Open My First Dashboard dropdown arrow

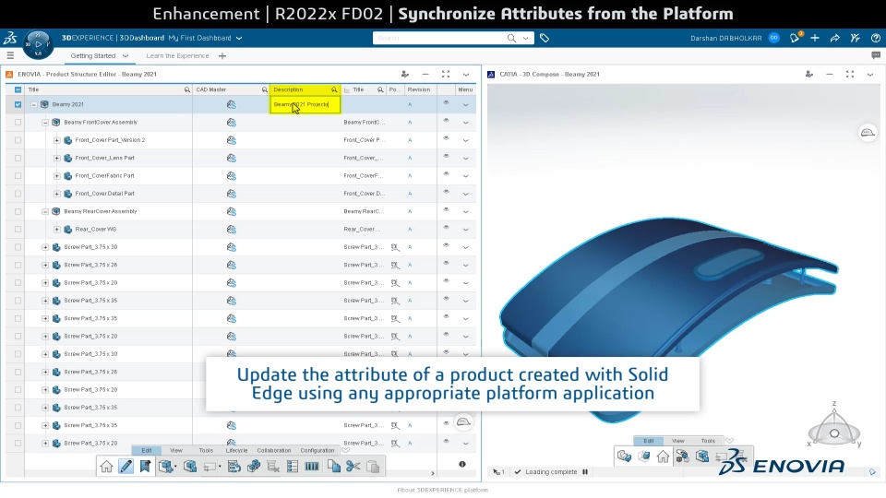point(239,39)
